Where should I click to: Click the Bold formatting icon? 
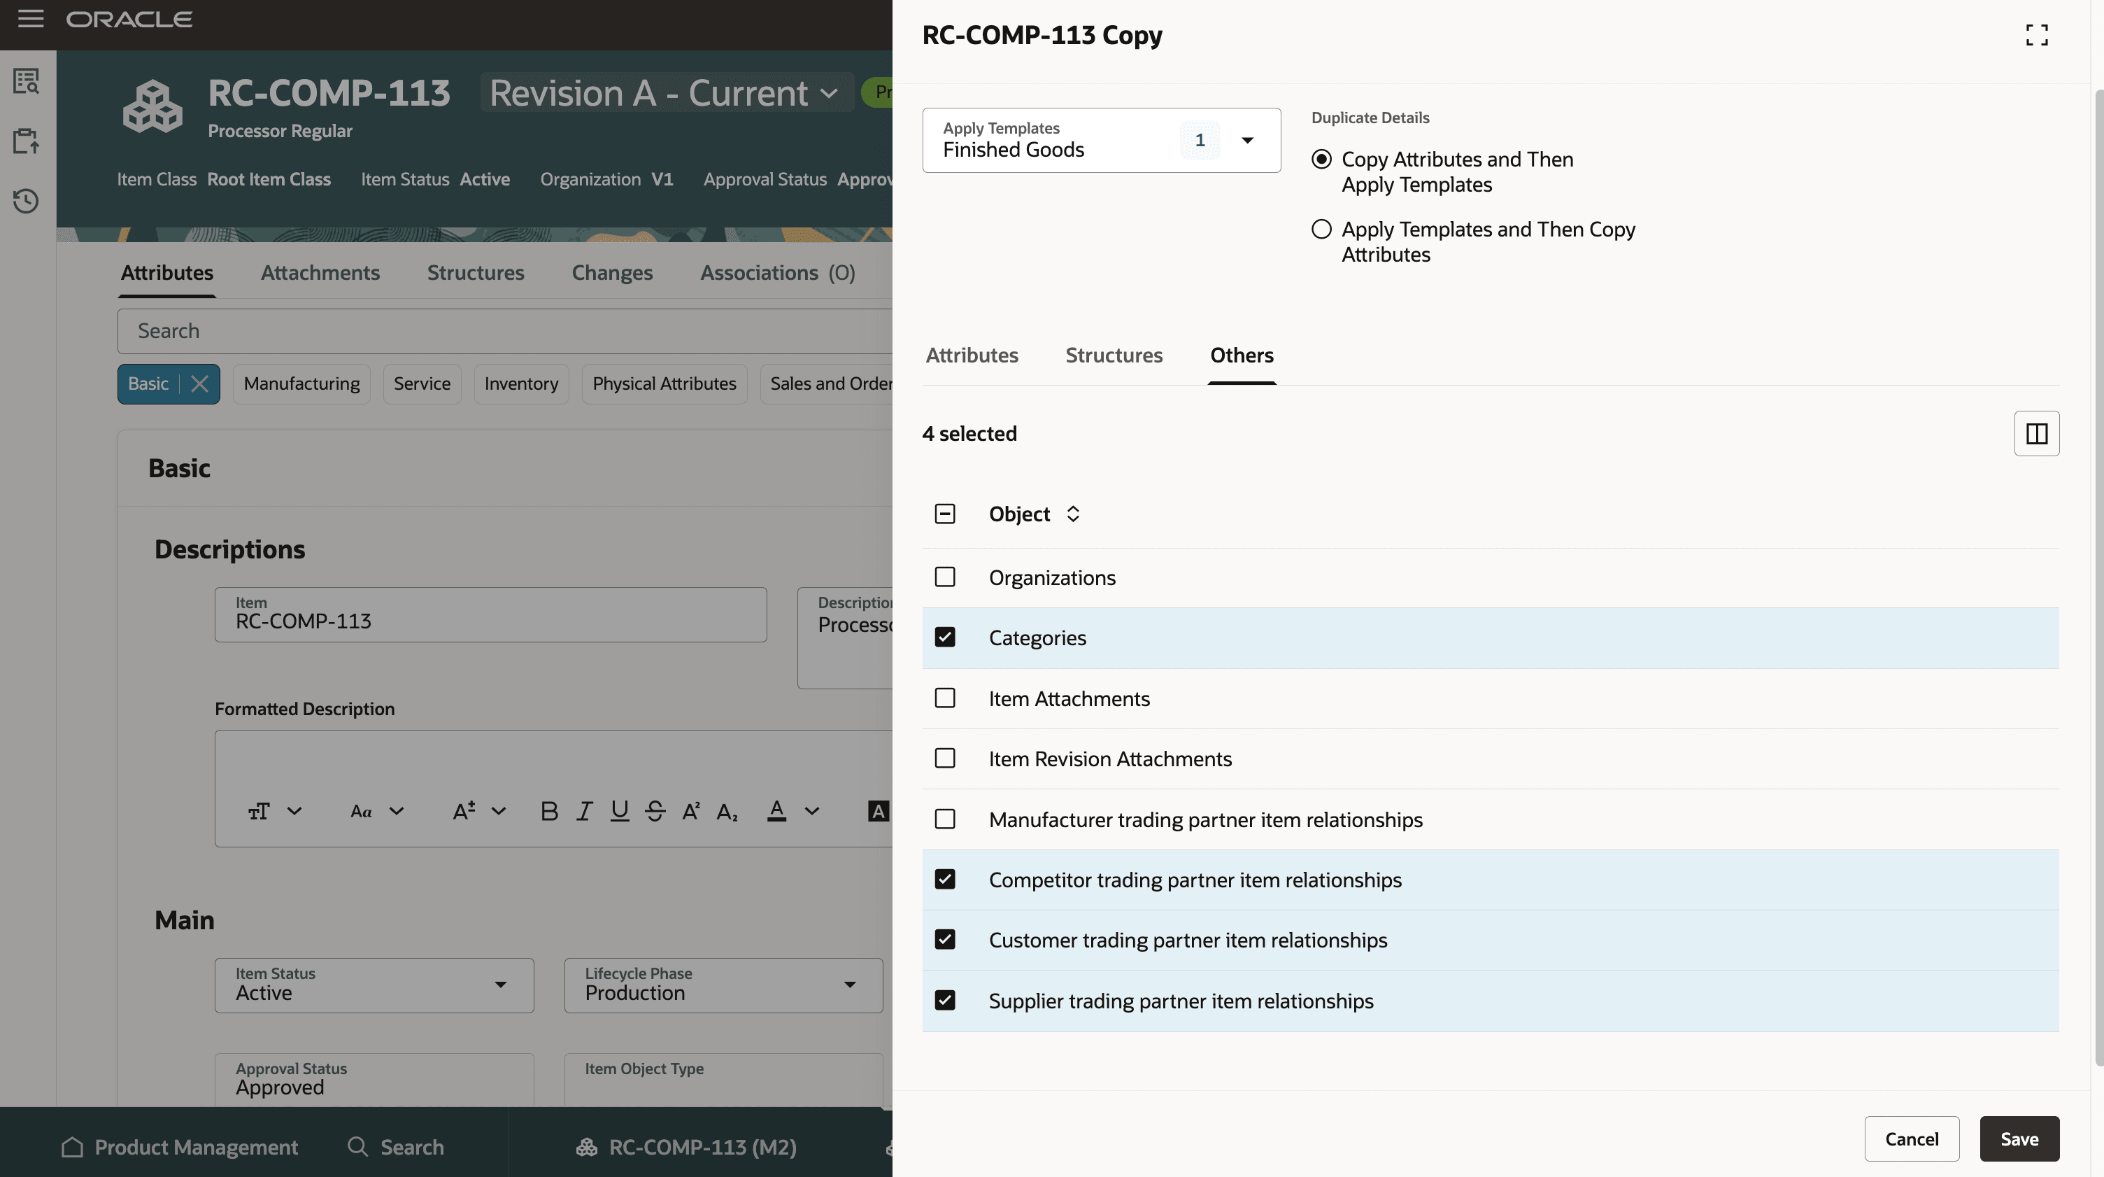pos(549,811)
